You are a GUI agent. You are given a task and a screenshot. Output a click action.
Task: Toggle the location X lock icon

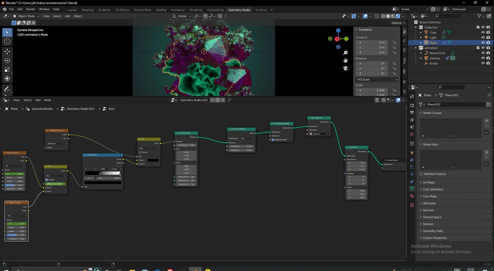pyautogui.click(x=394, y=43)
